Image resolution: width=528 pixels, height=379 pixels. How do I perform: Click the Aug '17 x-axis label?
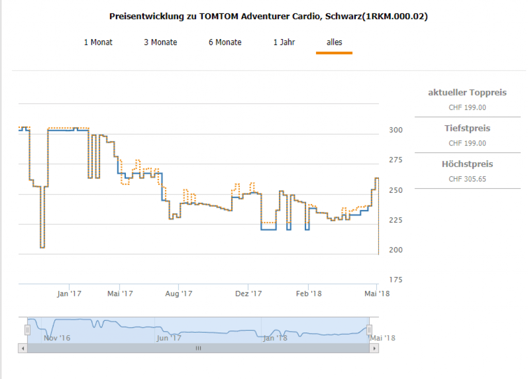[x=178, y=293]
